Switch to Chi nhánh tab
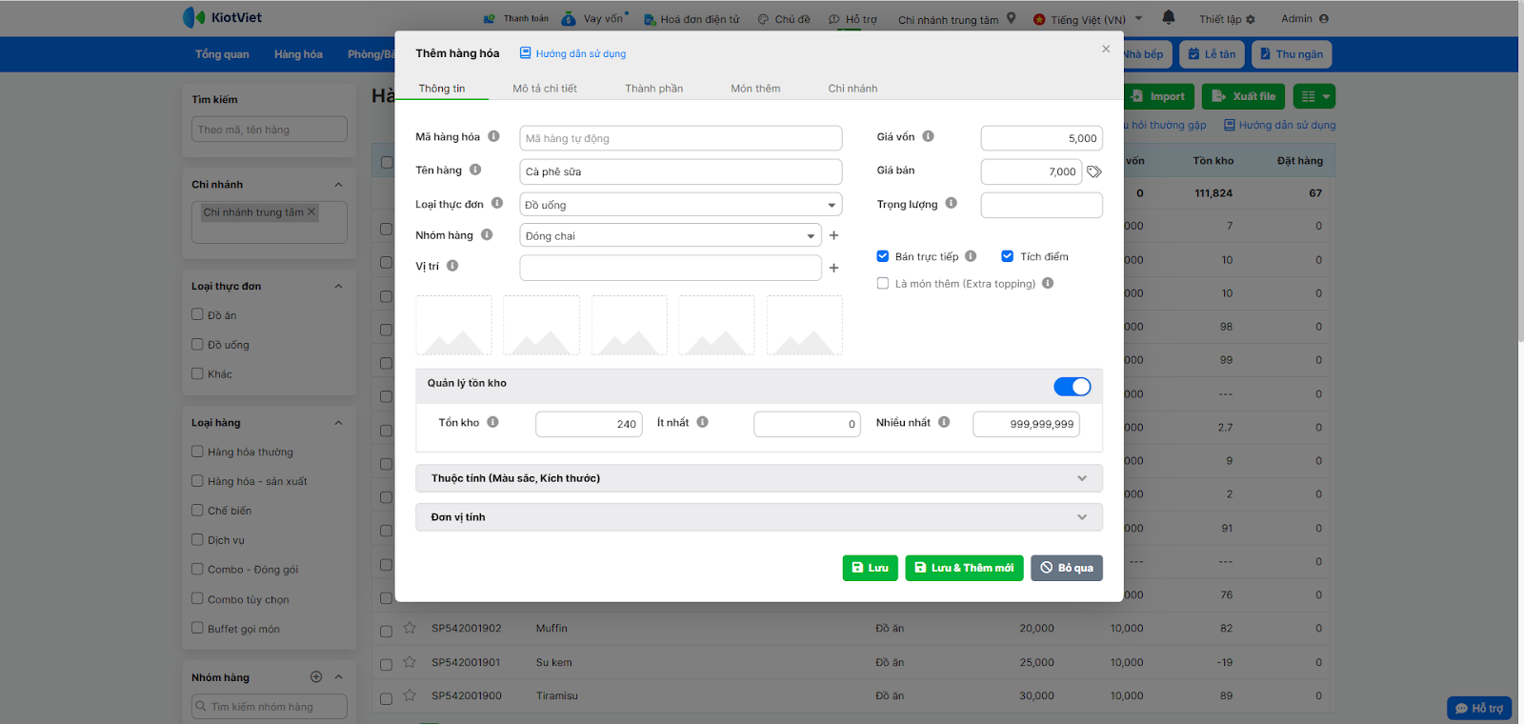 pos(852,89)
